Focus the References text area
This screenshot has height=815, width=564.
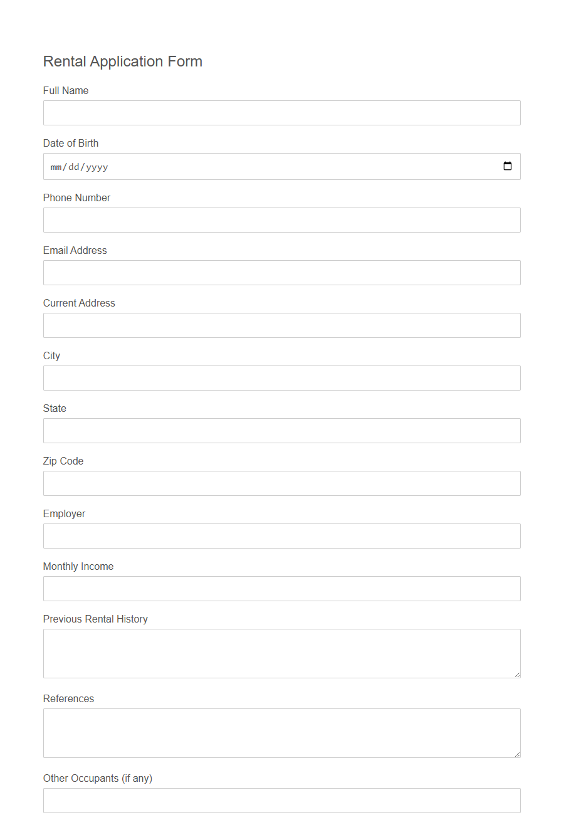(281, 733)
